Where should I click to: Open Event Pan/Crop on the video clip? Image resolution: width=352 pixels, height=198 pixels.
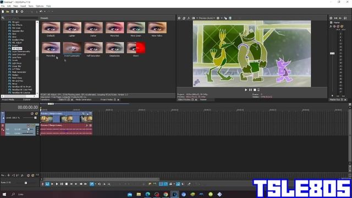tap(83, 114)
